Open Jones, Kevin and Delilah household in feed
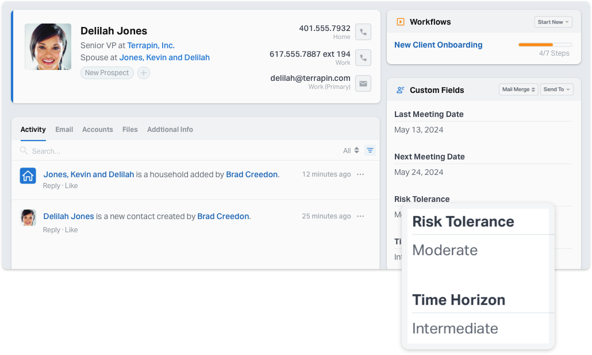Image resolution: width=592 pixels, height=355 pixels. pos(89,174)
